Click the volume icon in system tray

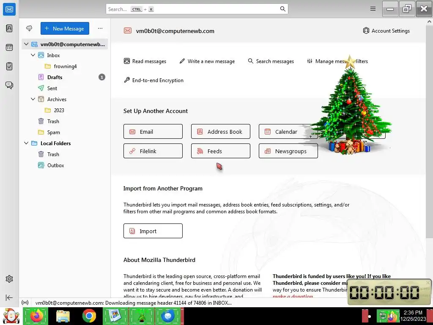click(x=392, y=316)
